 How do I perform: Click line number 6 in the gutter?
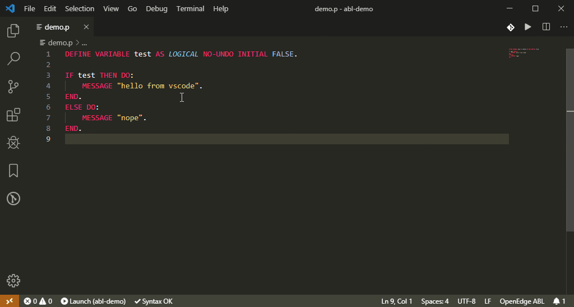click(x=48, y=107)
